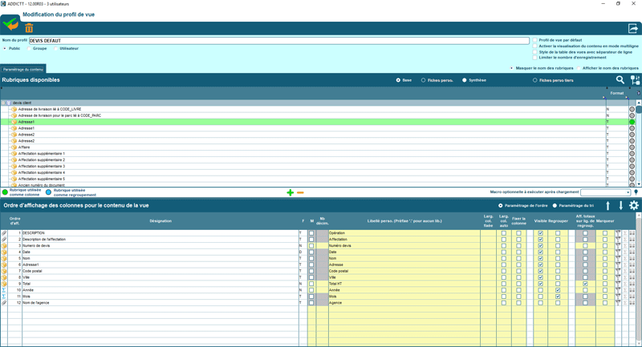The height and width of the screenshot is (347, 642).
Task: Move the column up with the up arrow
Action: click(x=607, y=206)
